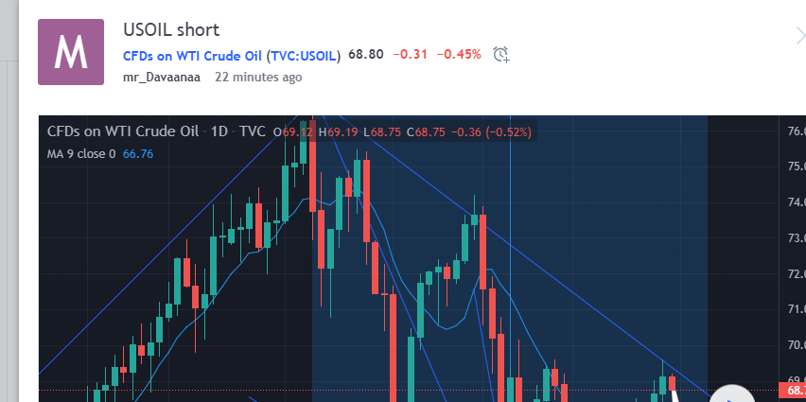
Task: Set a price alert with the alarm clock icon
Action: point(501,54)
